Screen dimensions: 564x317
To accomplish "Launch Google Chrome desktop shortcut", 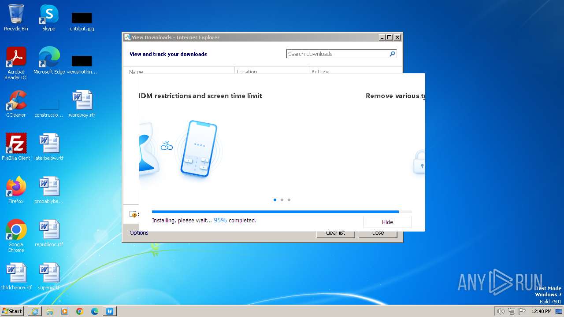I will [x=16, y=236].
